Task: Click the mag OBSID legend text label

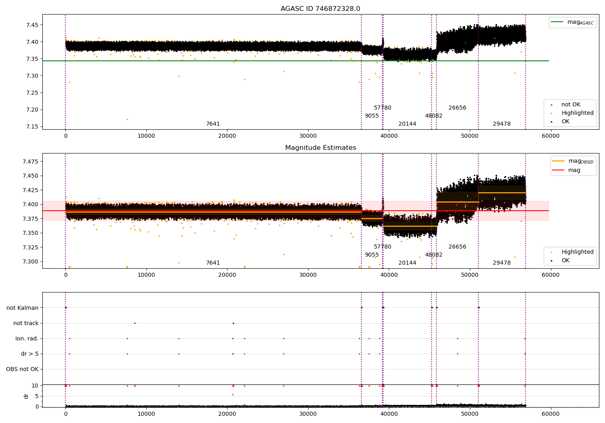Action: 581,161
